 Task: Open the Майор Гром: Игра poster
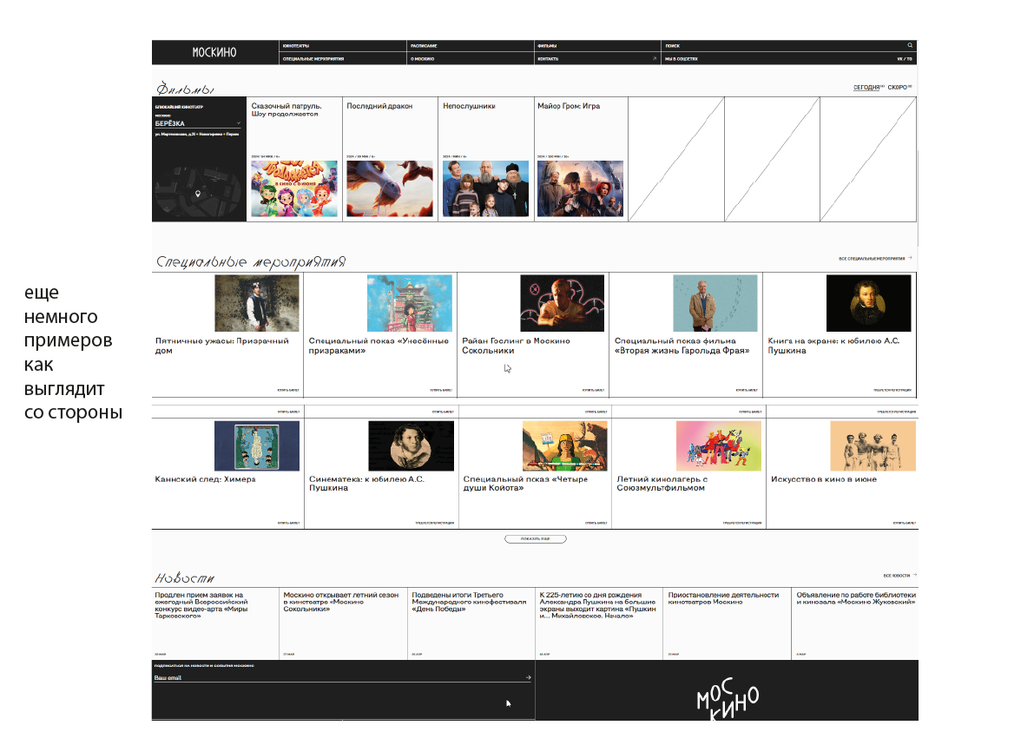pos(580,188)
